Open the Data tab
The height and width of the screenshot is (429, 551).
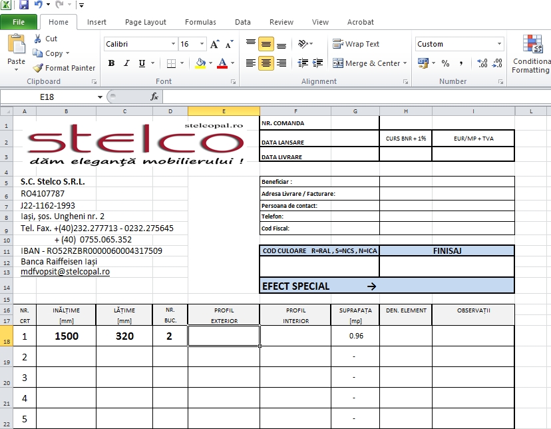coord(243,22)
